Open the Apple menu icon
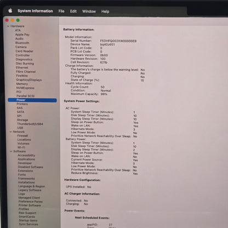 (10, 10)
